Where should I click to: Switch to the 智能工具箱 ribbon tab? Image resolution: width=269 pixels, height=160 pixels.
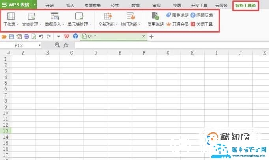245,6
